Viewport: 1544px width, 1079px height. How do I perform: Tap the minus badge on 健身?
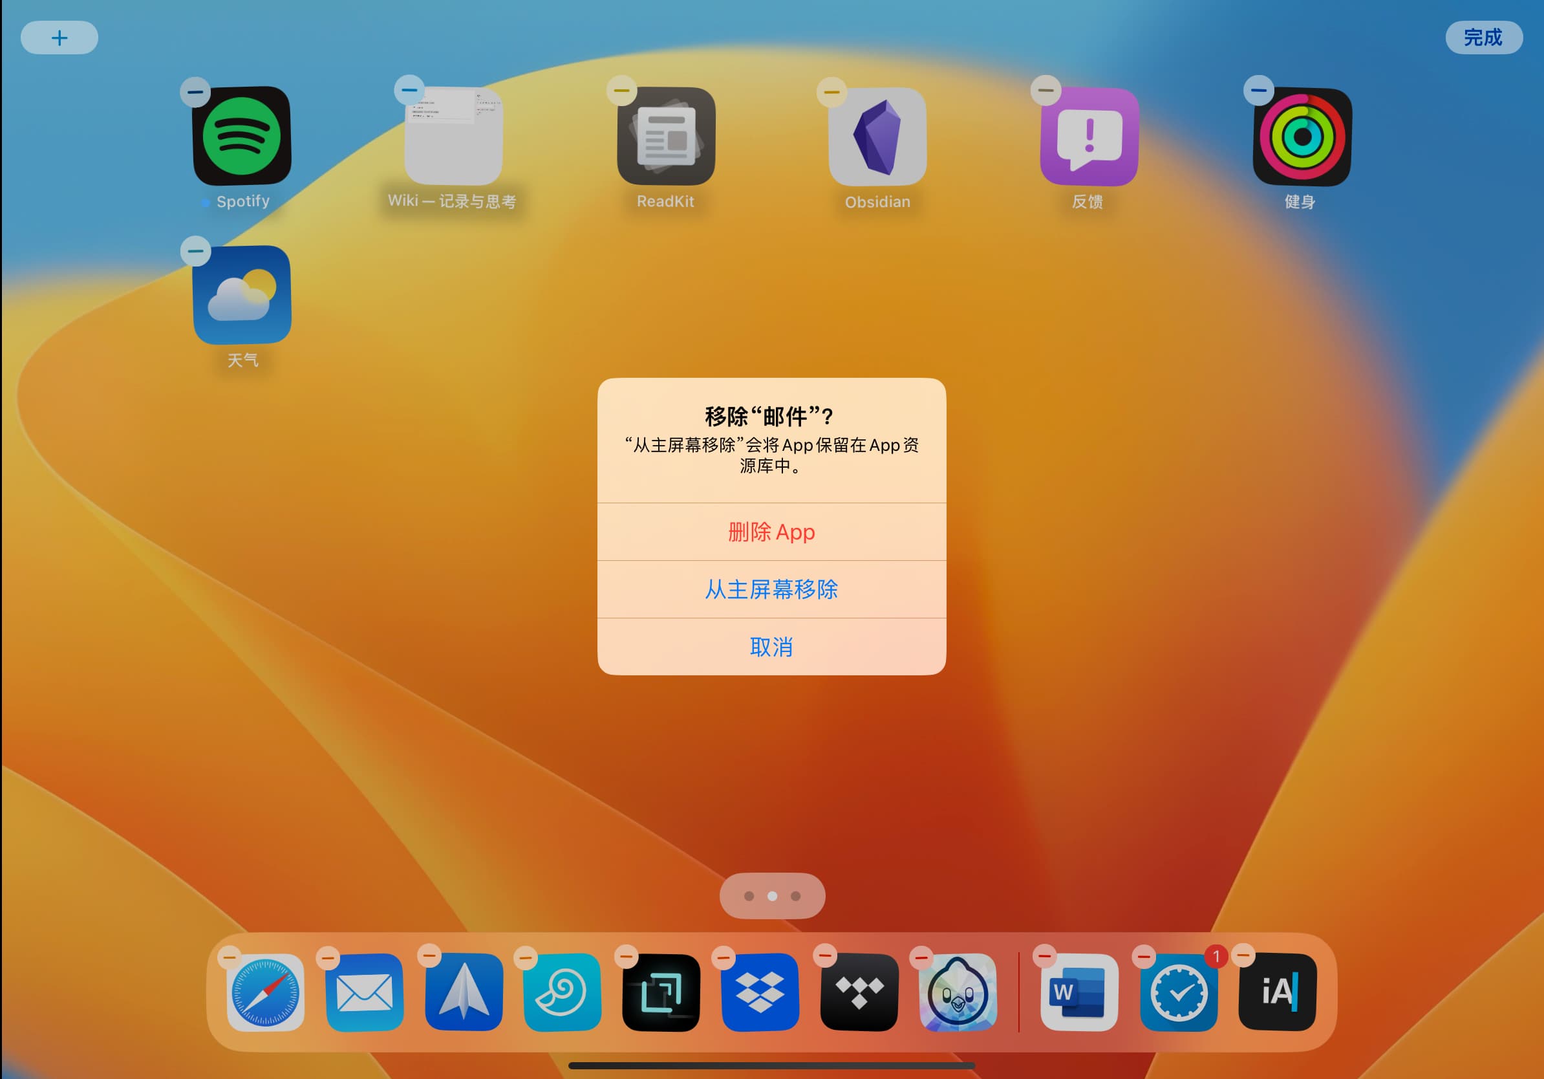click(1259, 89)
